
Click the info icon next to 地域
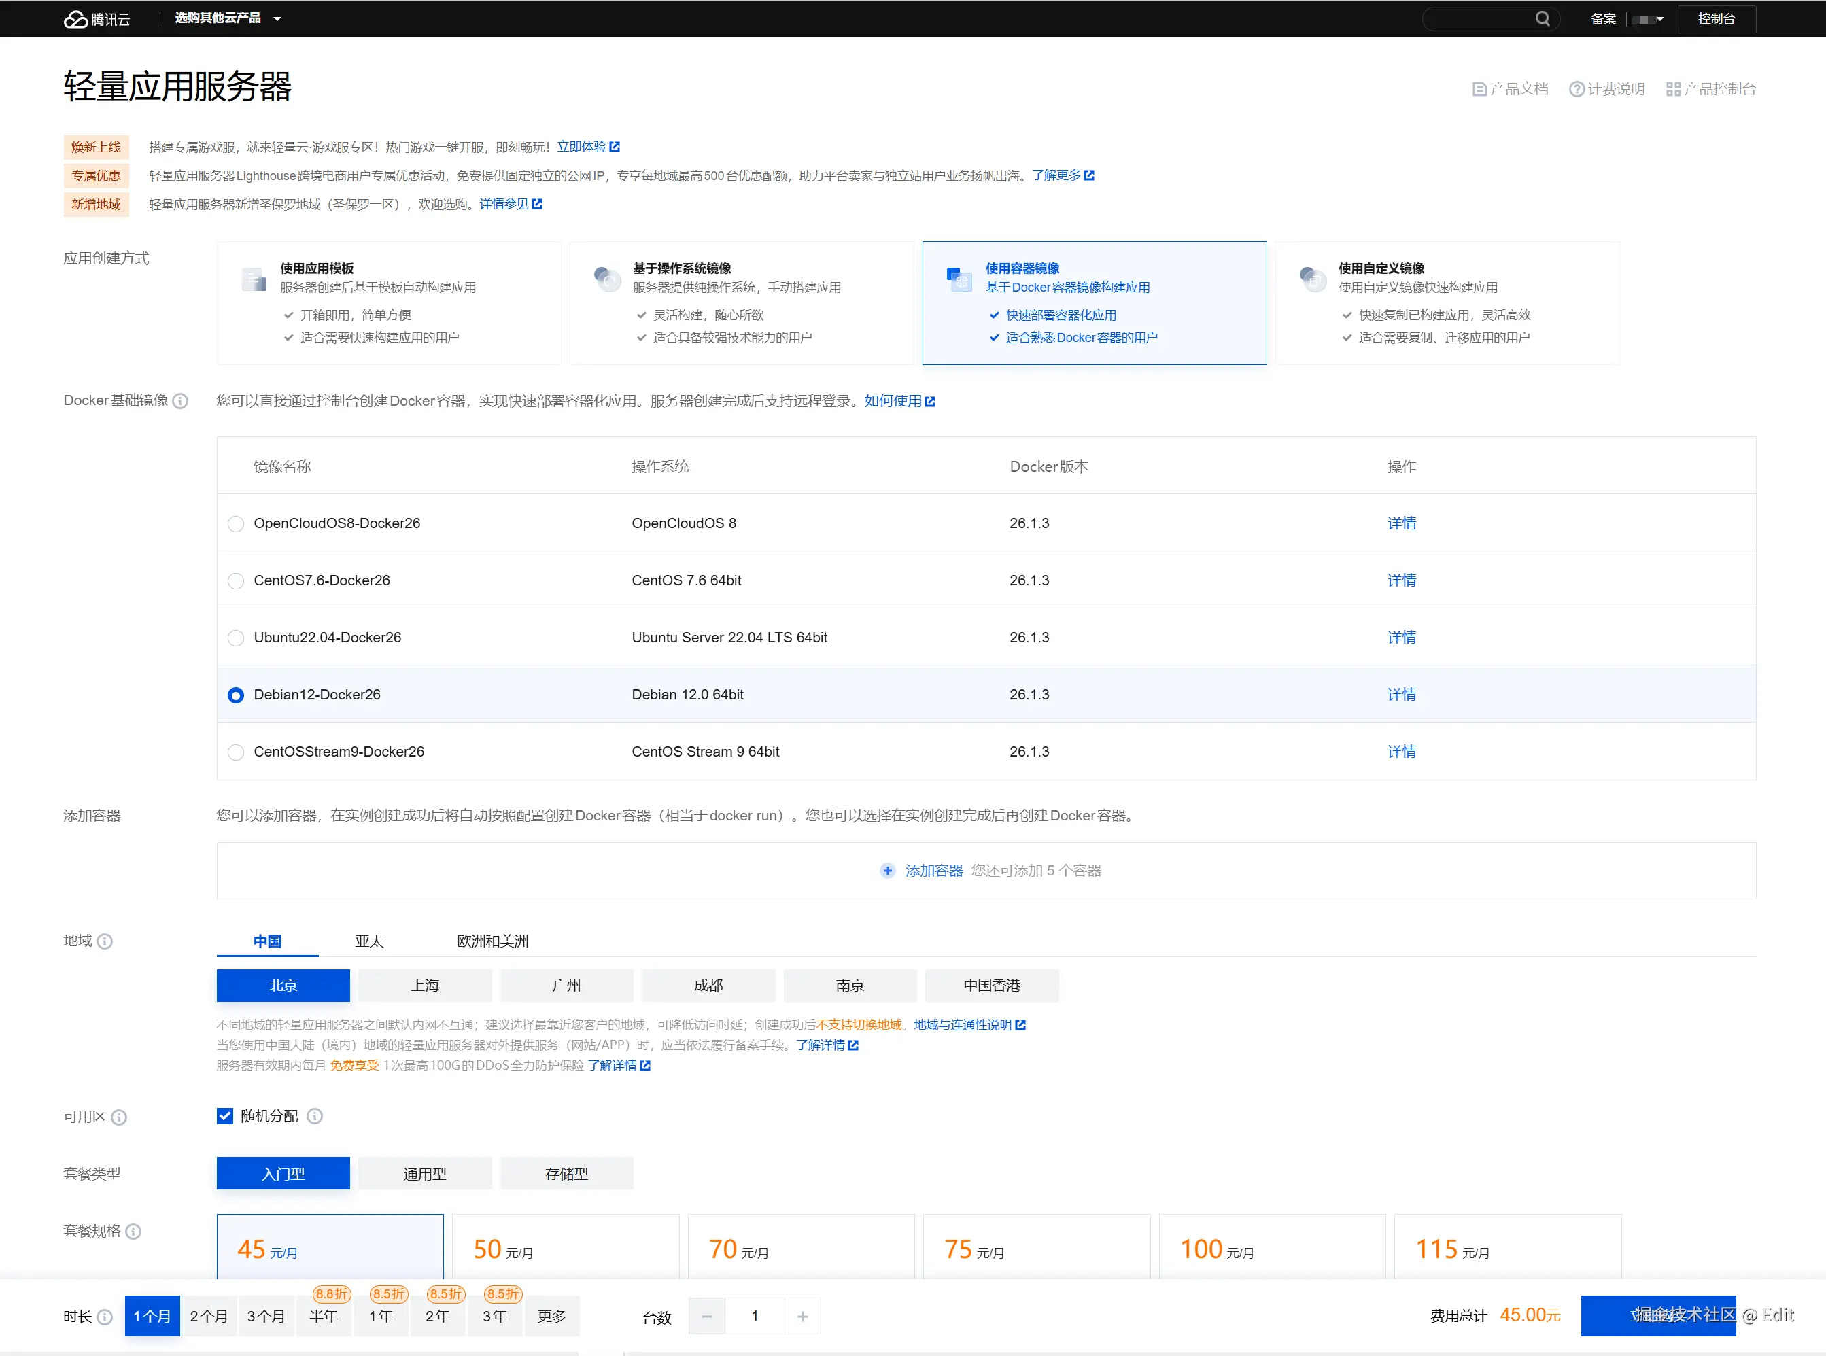(x=106, y=941)
